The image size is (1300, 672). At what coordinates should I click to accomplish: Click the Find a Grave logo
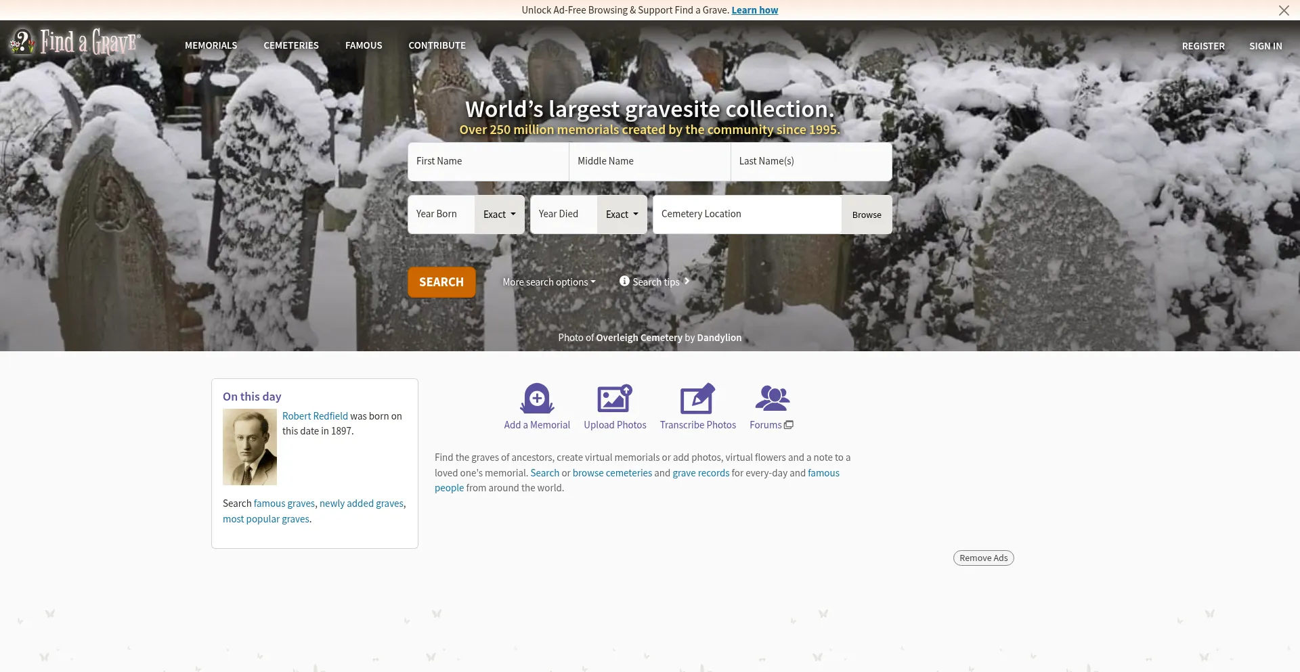74,42
